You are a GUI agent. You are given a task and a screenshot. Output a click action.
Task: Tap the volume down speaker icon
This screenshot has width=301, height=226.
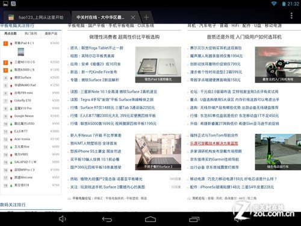(63, 219)
